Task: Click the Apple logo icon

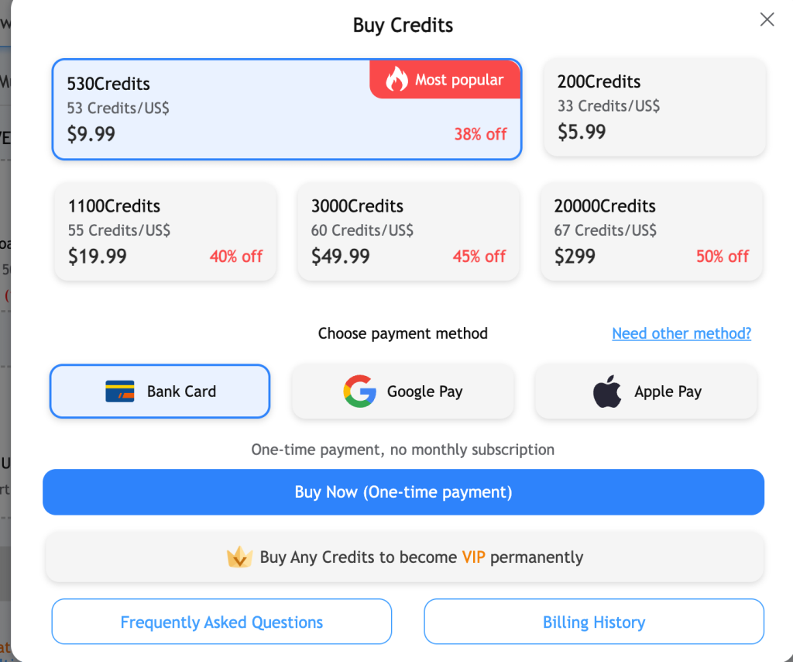Action: (x=608, y=391)
